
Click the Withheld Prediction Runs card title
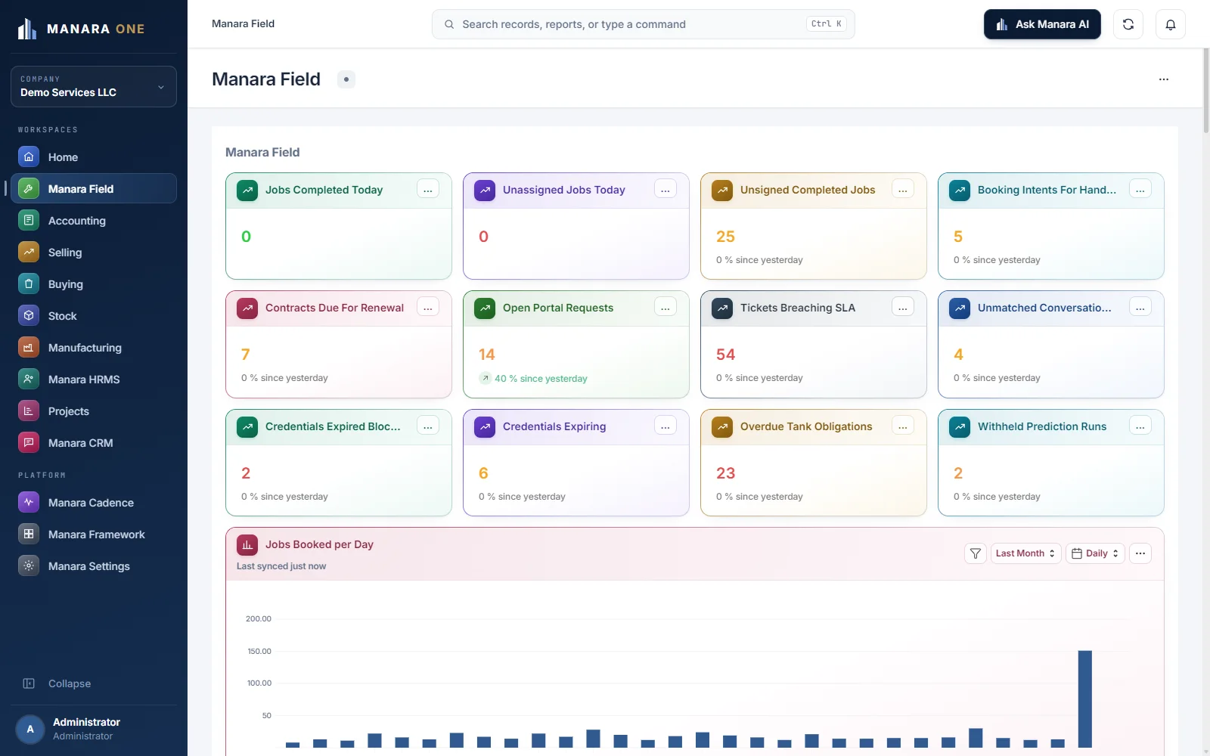[1042, 426]
